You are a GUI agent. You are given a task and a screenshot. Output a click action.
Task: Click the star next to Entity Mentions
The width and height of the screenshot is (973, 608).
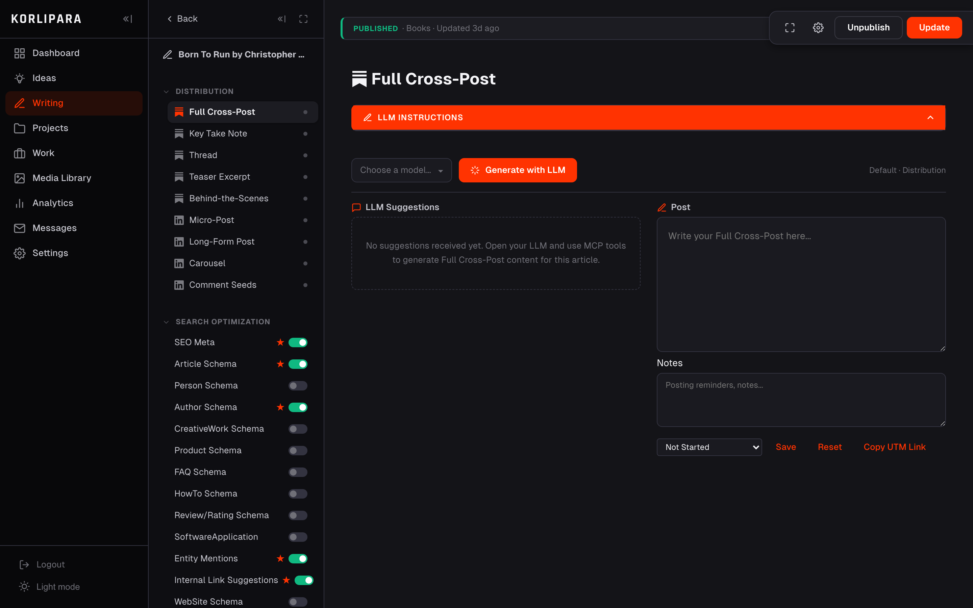[280, 559]
